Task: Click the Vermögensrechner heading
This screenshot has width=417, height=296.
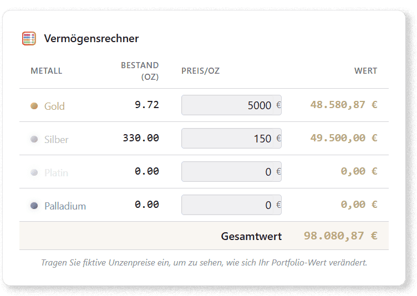Action: point(91,39)
